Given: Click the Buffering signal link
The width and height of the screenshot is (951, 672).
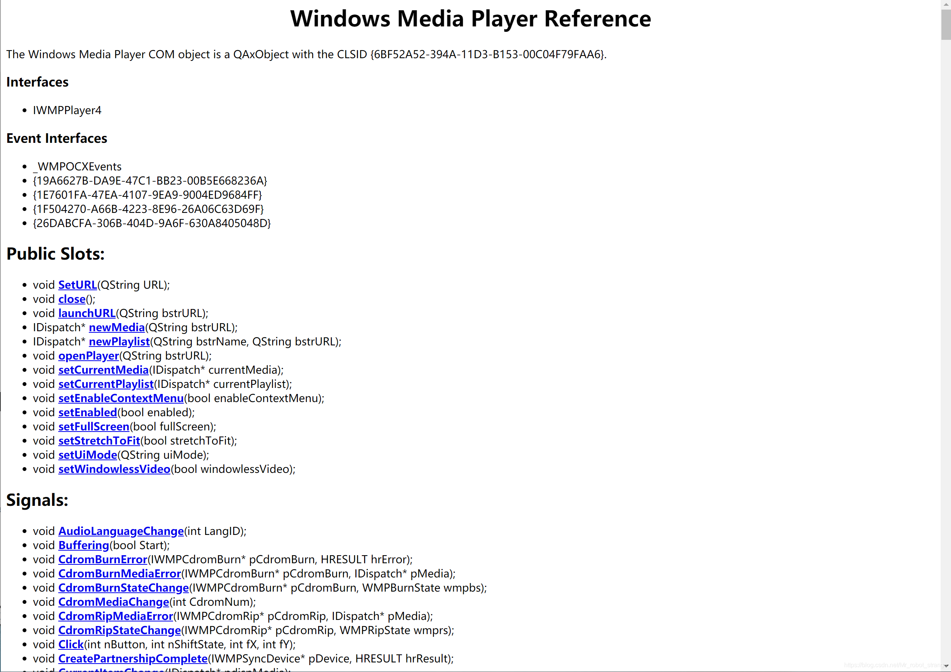Looking at the screenshot, I should (84, 545).
